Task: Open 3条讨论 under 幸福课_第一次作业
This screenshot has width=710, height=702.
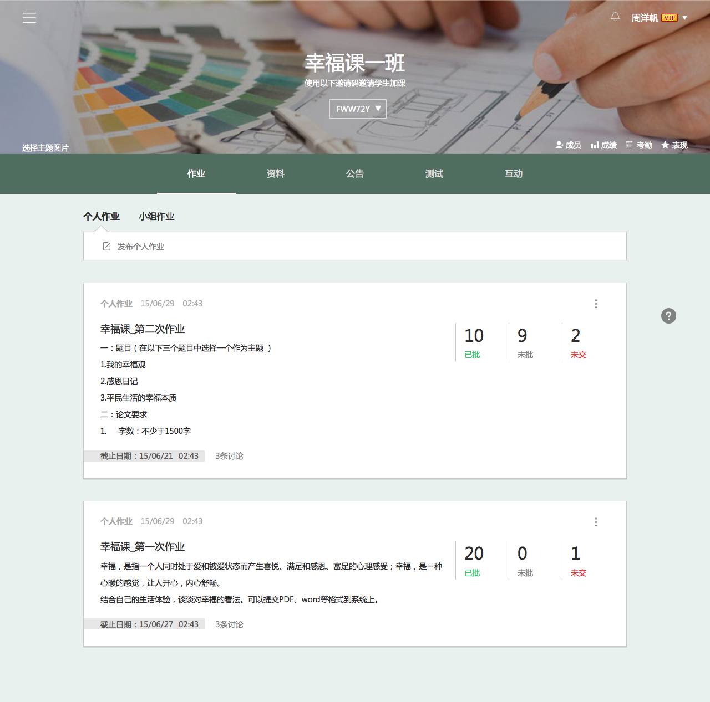Action: [229, 624]
